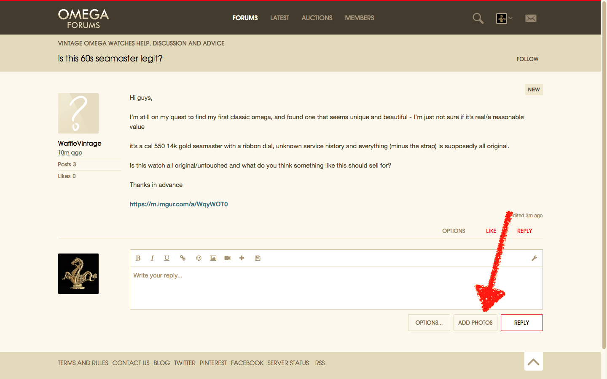The image size is (607, 379).
Task: Click the save draft floppy disk icon
Action: 258,258
